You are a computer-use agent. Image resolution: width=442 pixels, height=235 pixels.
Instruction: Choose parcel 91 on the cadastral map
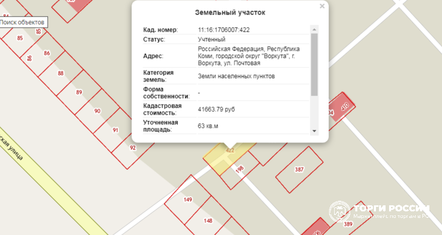pyautogui.click(x=115, y=130)
